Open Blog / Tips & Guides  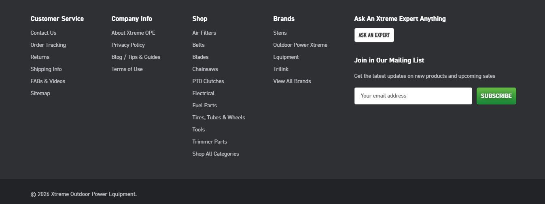coord(136,57)
